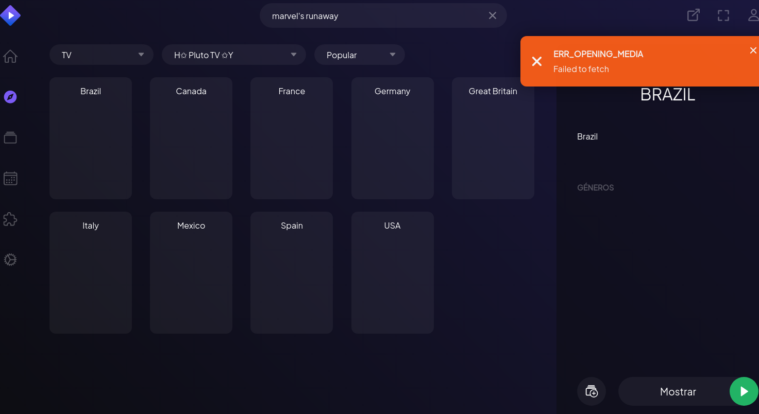The height and width of the screenshot is (414, 759).
Task: Play using the green play button
Action: [744, 391]
